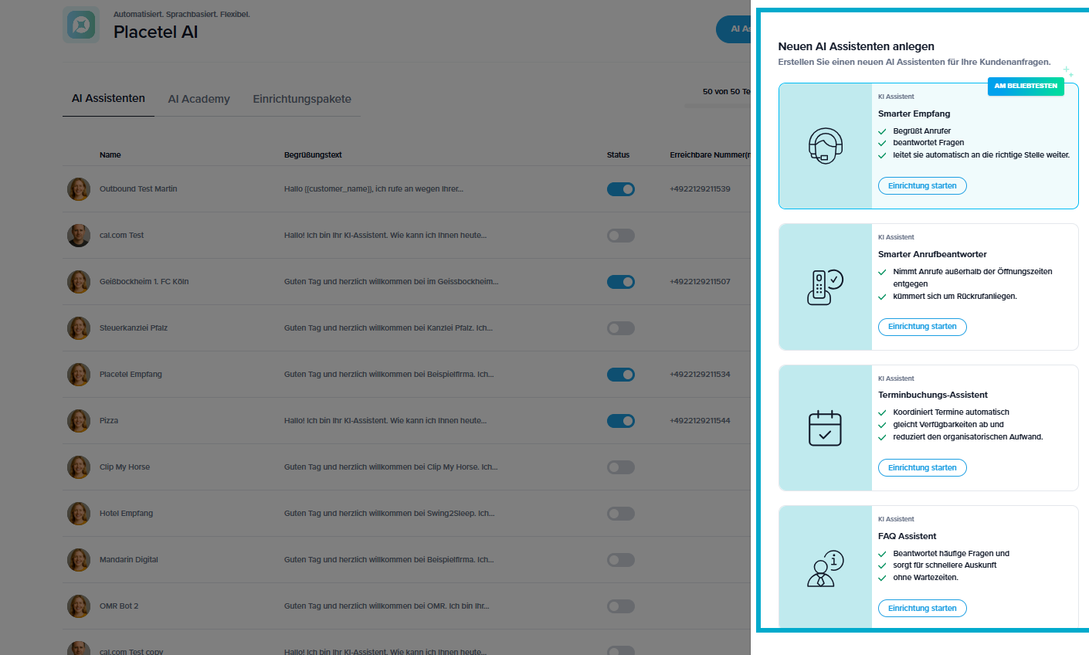Enable the OMR Bot 2 status toggle
The width and height of the screenshot is (1089, 655).
click(621, 606)
